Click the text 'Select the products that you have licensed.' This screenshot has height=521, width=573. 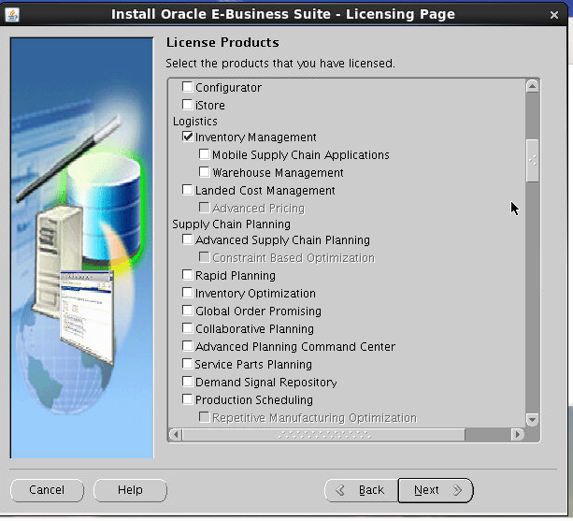(280, 64)
